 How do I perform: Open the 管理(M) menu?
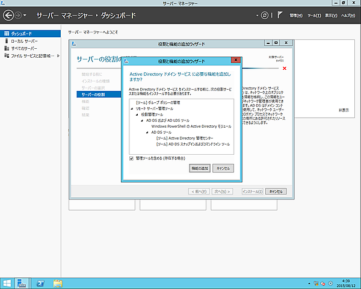pyautogui.click(x=296, y=16)
